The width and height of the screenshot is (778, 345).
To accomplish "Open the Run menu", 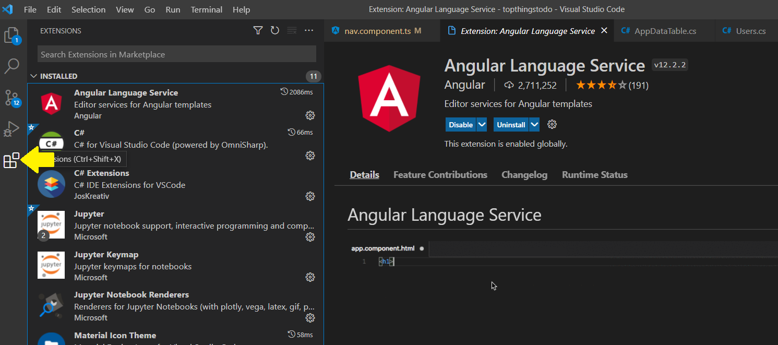I will pyautogui.click(x=173, y=9).
